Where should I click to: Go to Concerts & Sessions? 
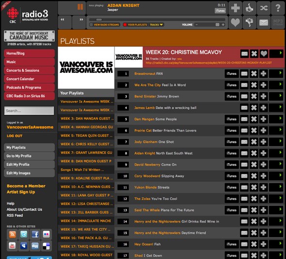pos(29,70)
